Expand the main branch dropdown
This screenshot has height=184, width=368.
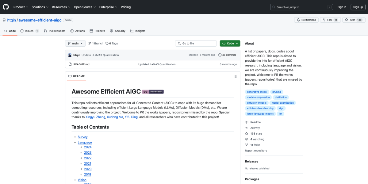[x=75, y=43]
